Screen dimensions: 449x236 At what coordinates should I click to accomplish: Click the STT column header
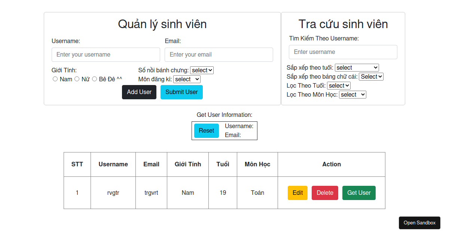77,164
